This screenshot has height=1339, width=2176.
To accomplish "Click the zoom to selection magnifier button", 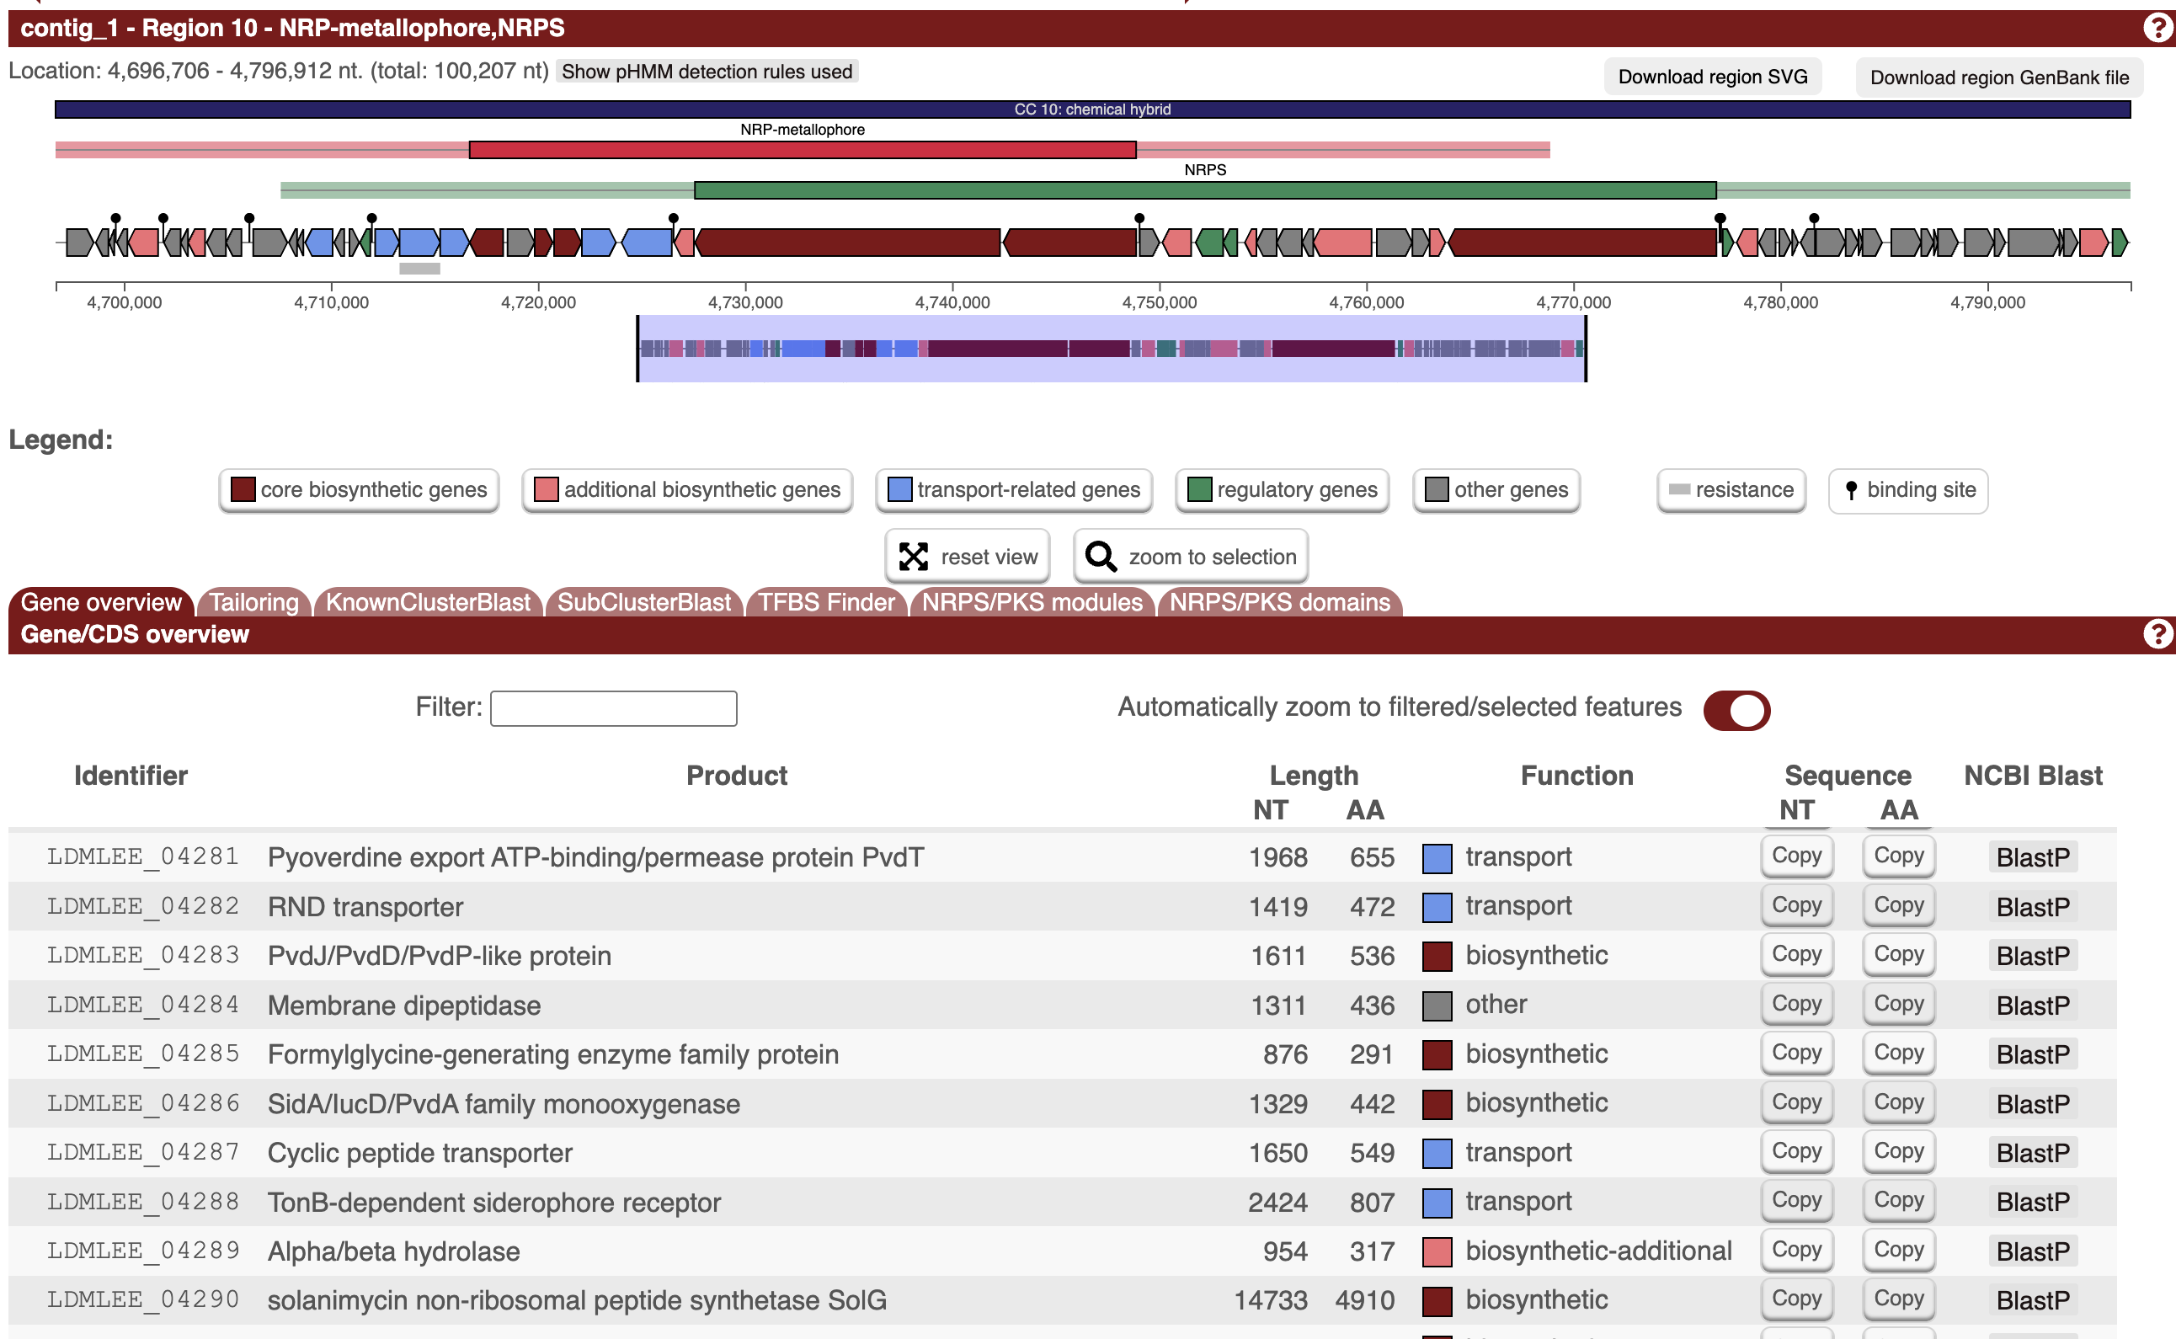I will click(x=1190, y=556).
